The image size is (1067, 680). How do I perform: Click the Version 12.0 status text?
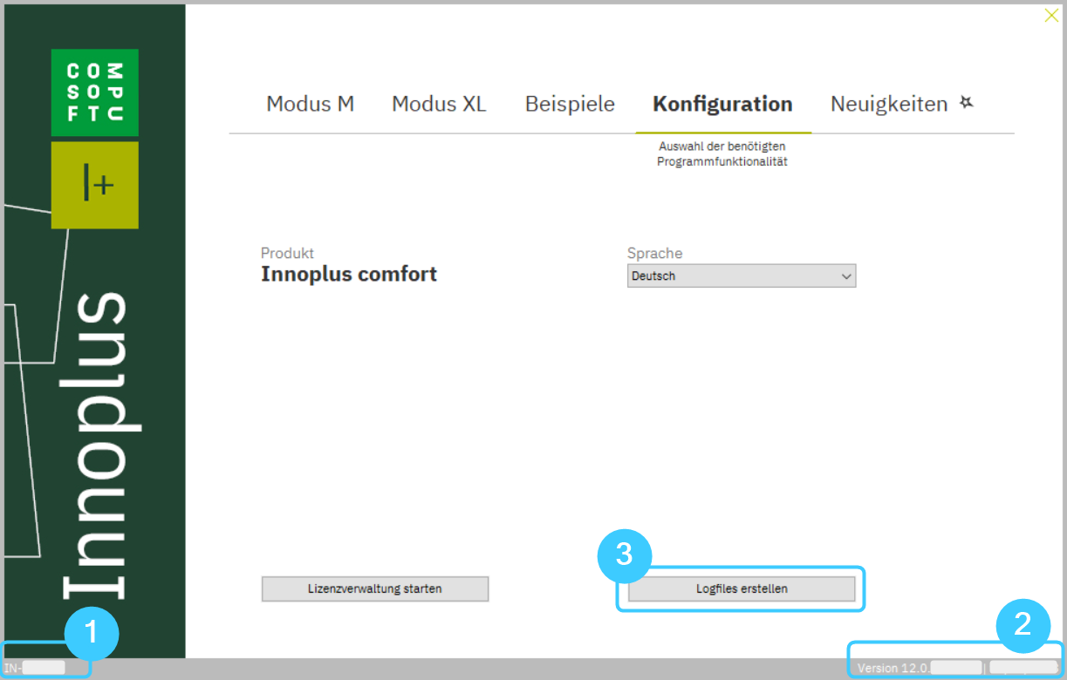pyautogui.click(x=892, y=668)
